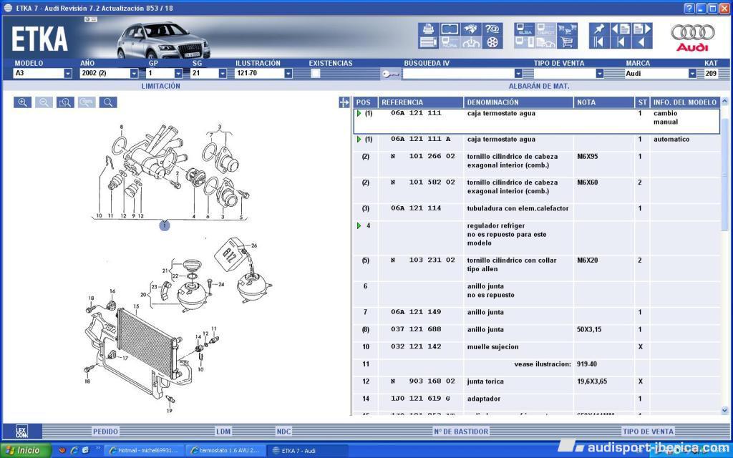Click the plain magnifier reset zoom icon

[108, 102]
